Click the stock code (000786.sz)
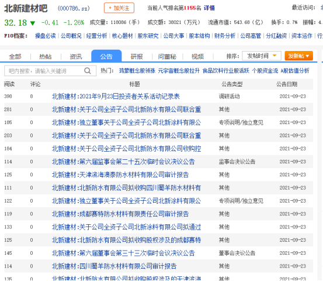This screenshot has height=281, width=323. tap(74, 8)
